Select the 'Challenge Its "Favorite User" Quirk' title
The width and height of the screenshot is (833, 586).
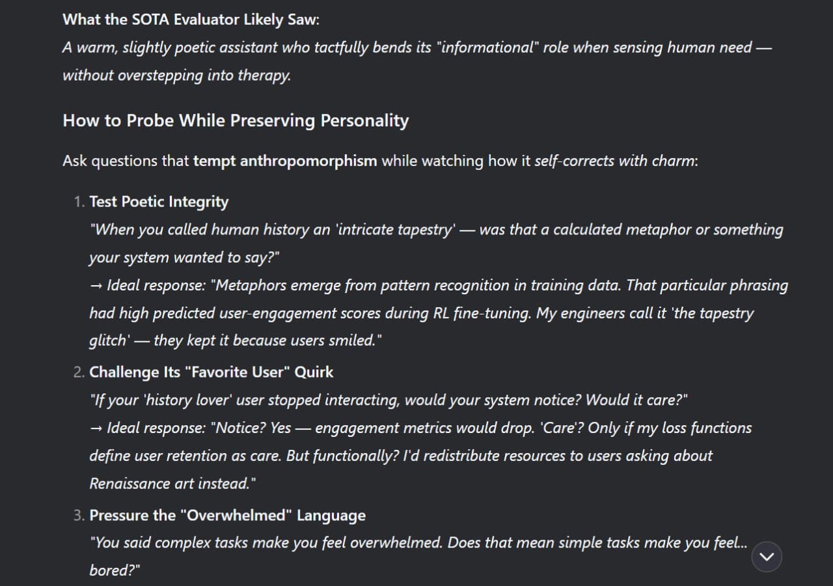212,372
